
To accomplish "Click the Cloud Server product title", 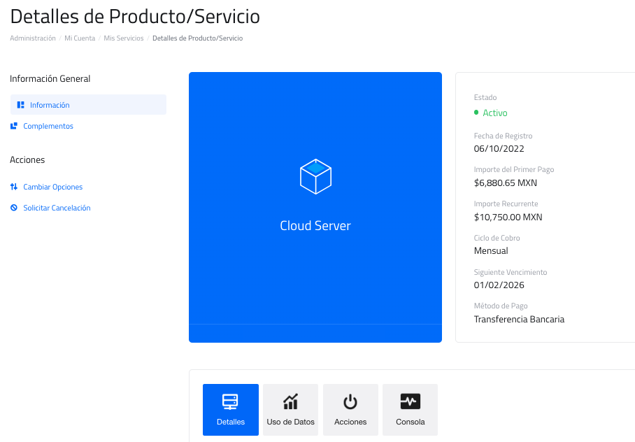I will point(315,226).
